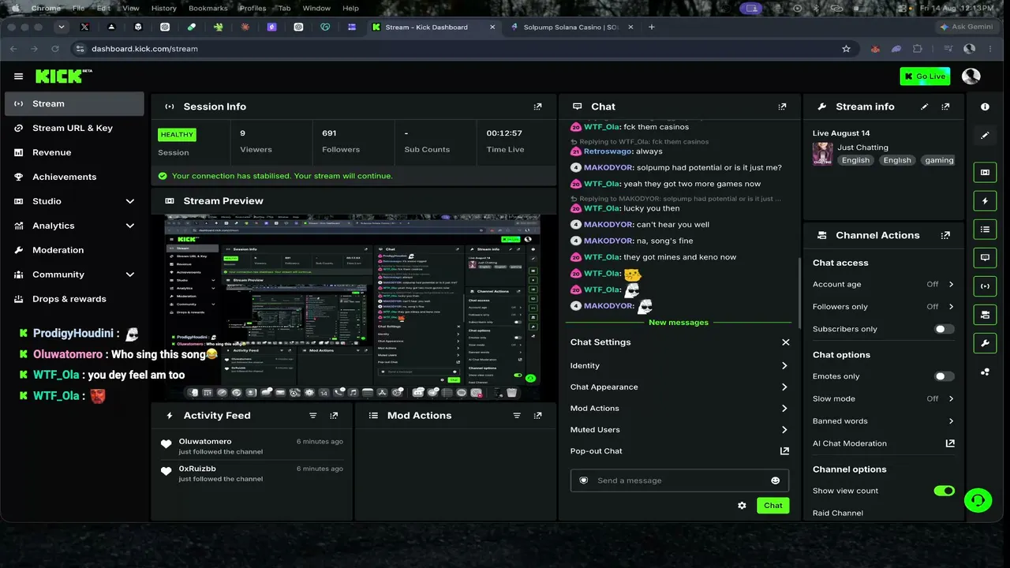Click the Stream Preview video thumbnail
The image size is (1010, 568).
pos(353,307)
